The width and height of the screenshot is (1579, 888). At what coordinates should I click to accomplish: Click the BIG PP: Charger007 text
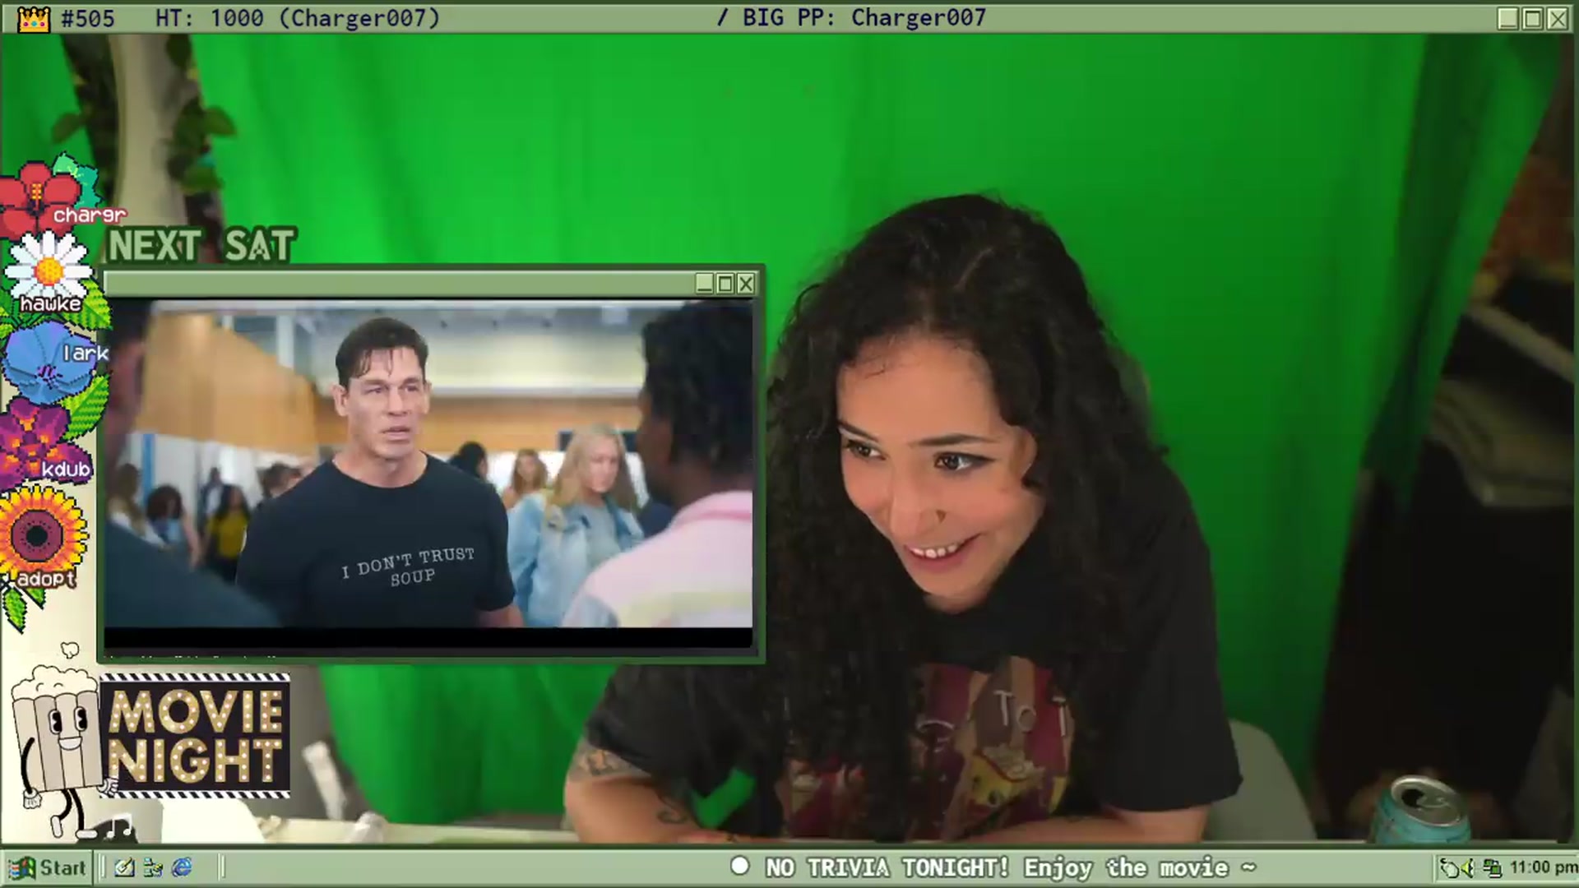pos(864,18)
